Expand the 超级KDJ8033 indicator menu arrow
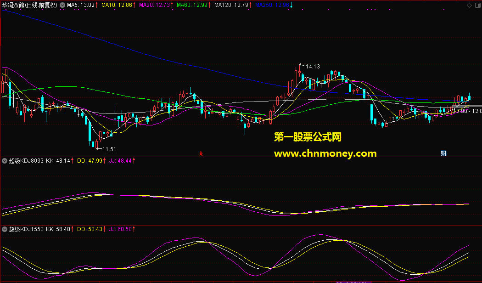The image size is (482, 283). (5, 161)
